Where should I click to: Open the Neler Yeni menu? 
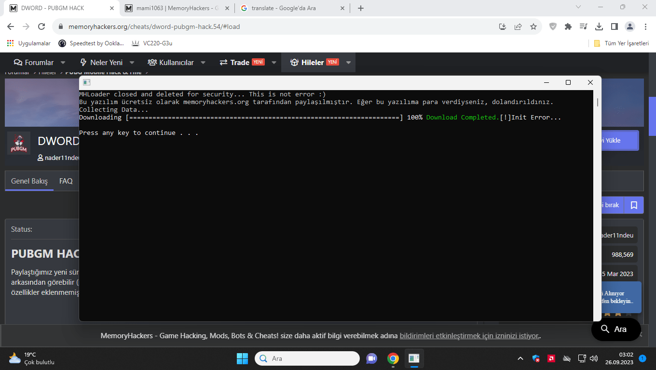(x=100, y=63)
